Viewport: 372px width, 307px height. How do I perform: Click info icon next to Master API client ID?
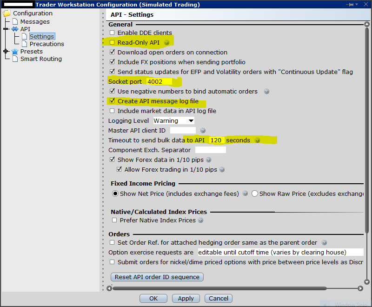pyautogui.click(x=203, y=131)
